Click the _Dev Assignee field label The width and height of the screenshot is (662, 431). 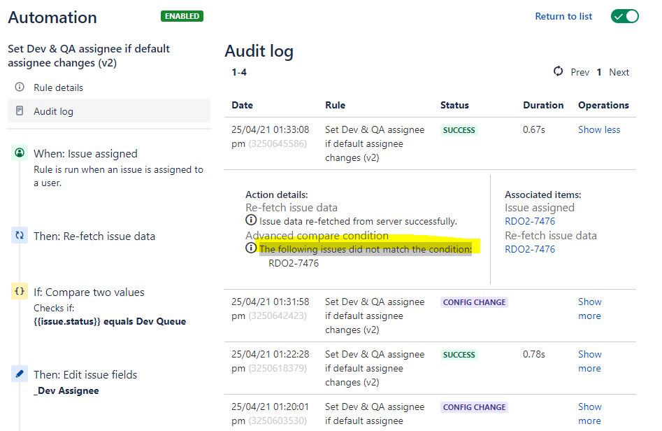[66, 391]
